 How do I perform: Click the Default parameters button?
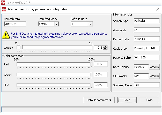pyautogui.click(x=99, y=100)
